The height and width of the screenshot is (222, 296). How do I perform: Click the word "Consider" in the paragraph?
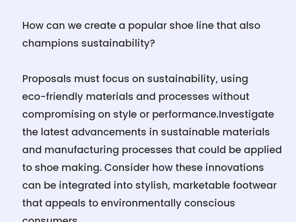pos(127,168)
